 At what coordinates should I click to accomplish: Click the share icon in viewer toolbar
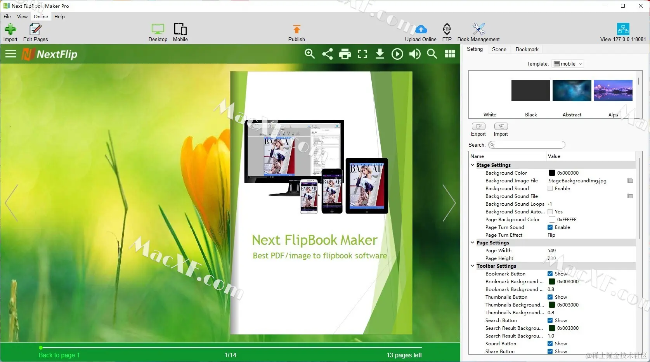(328, 54)
